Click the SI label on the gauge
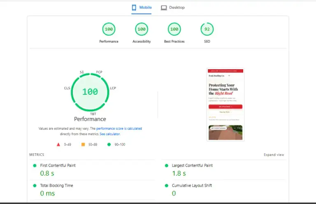Viewport: 316px width, 204px height. point(81,72)
